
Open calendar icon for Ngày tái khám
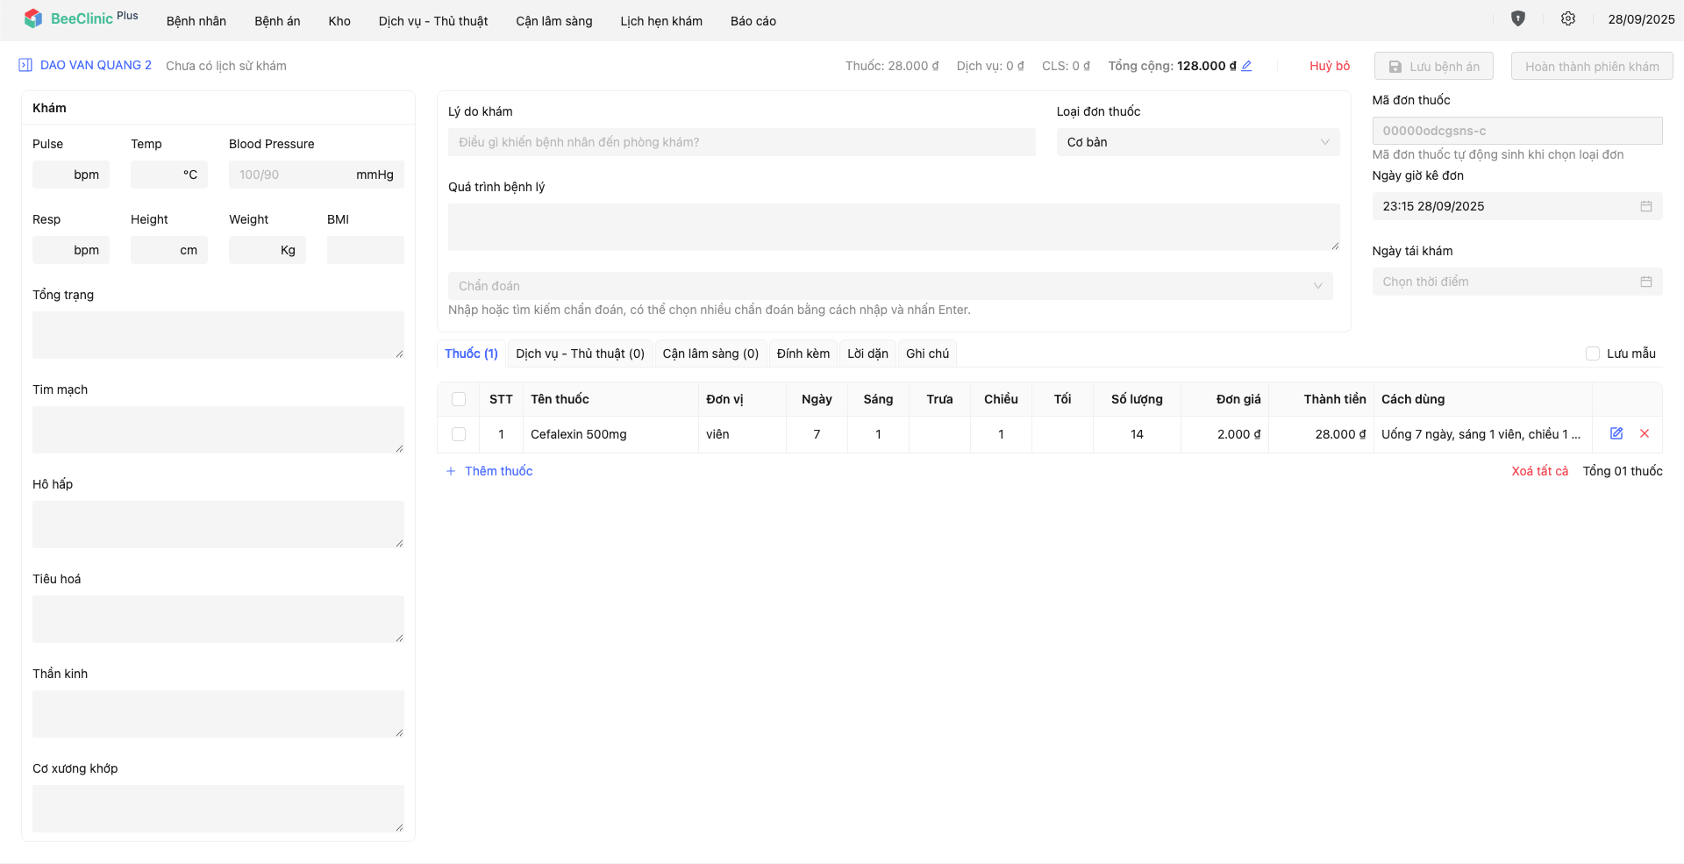tap(1645, 282)
